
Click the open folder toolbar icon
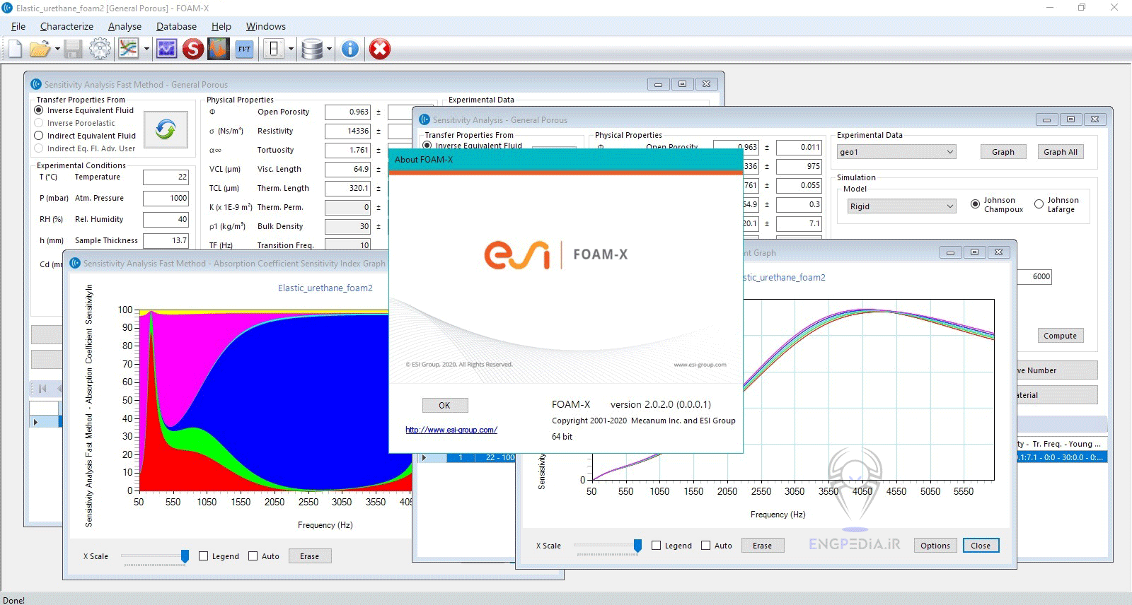click(x=40, y=49)
